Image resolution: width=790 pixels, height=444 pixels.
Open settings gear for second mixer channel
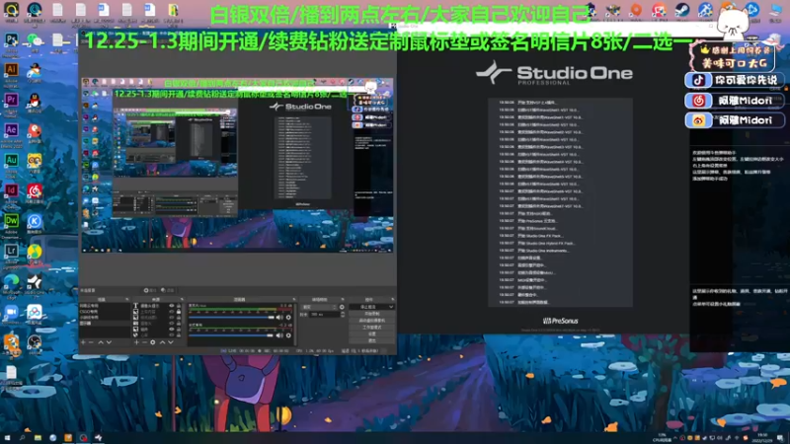288,335
